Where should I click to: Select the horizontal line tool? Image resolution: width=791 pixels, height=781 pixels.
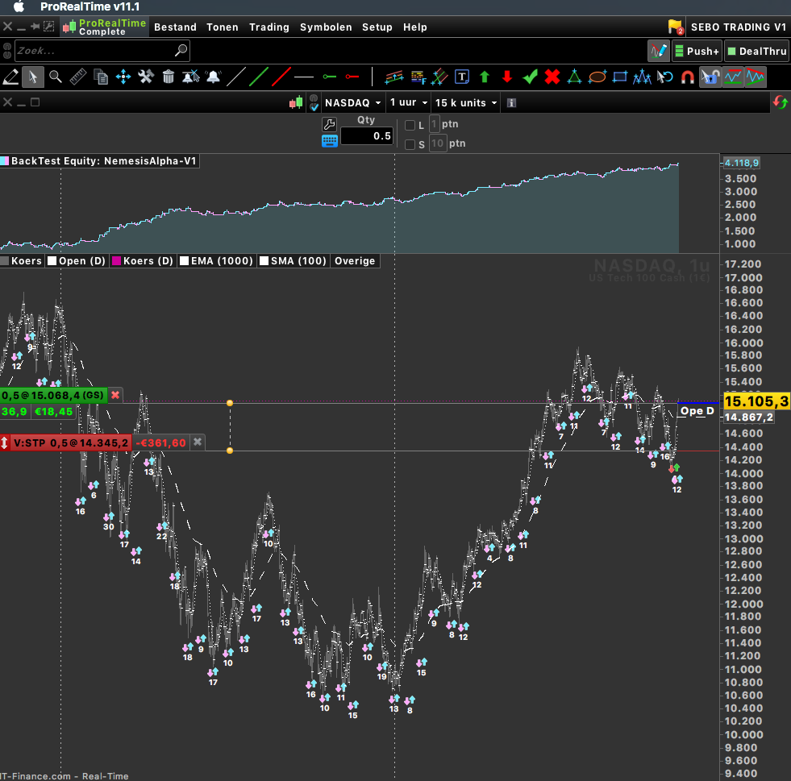(304, 77)
